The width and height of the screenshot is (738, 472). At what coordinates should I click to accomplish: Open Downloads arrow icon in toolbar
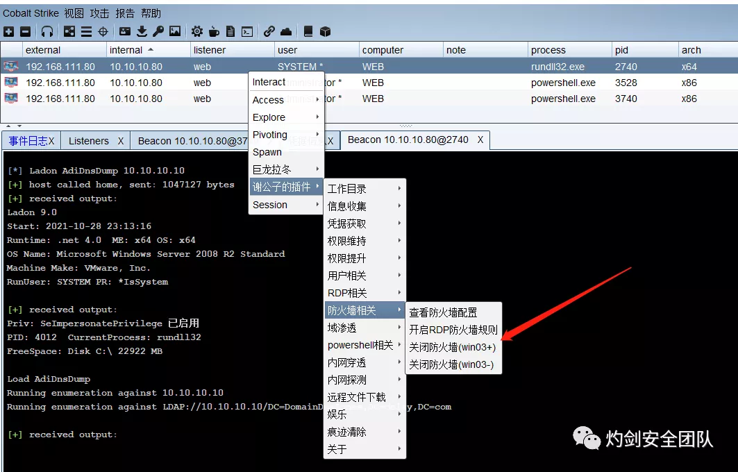[x=142, y=31]
